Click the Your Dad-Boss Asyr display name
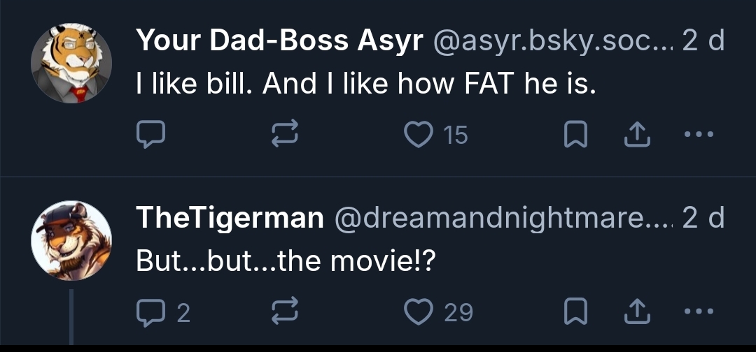Viewport: 756px width, 352px height. pyautogui.click(x=279, y=41)
